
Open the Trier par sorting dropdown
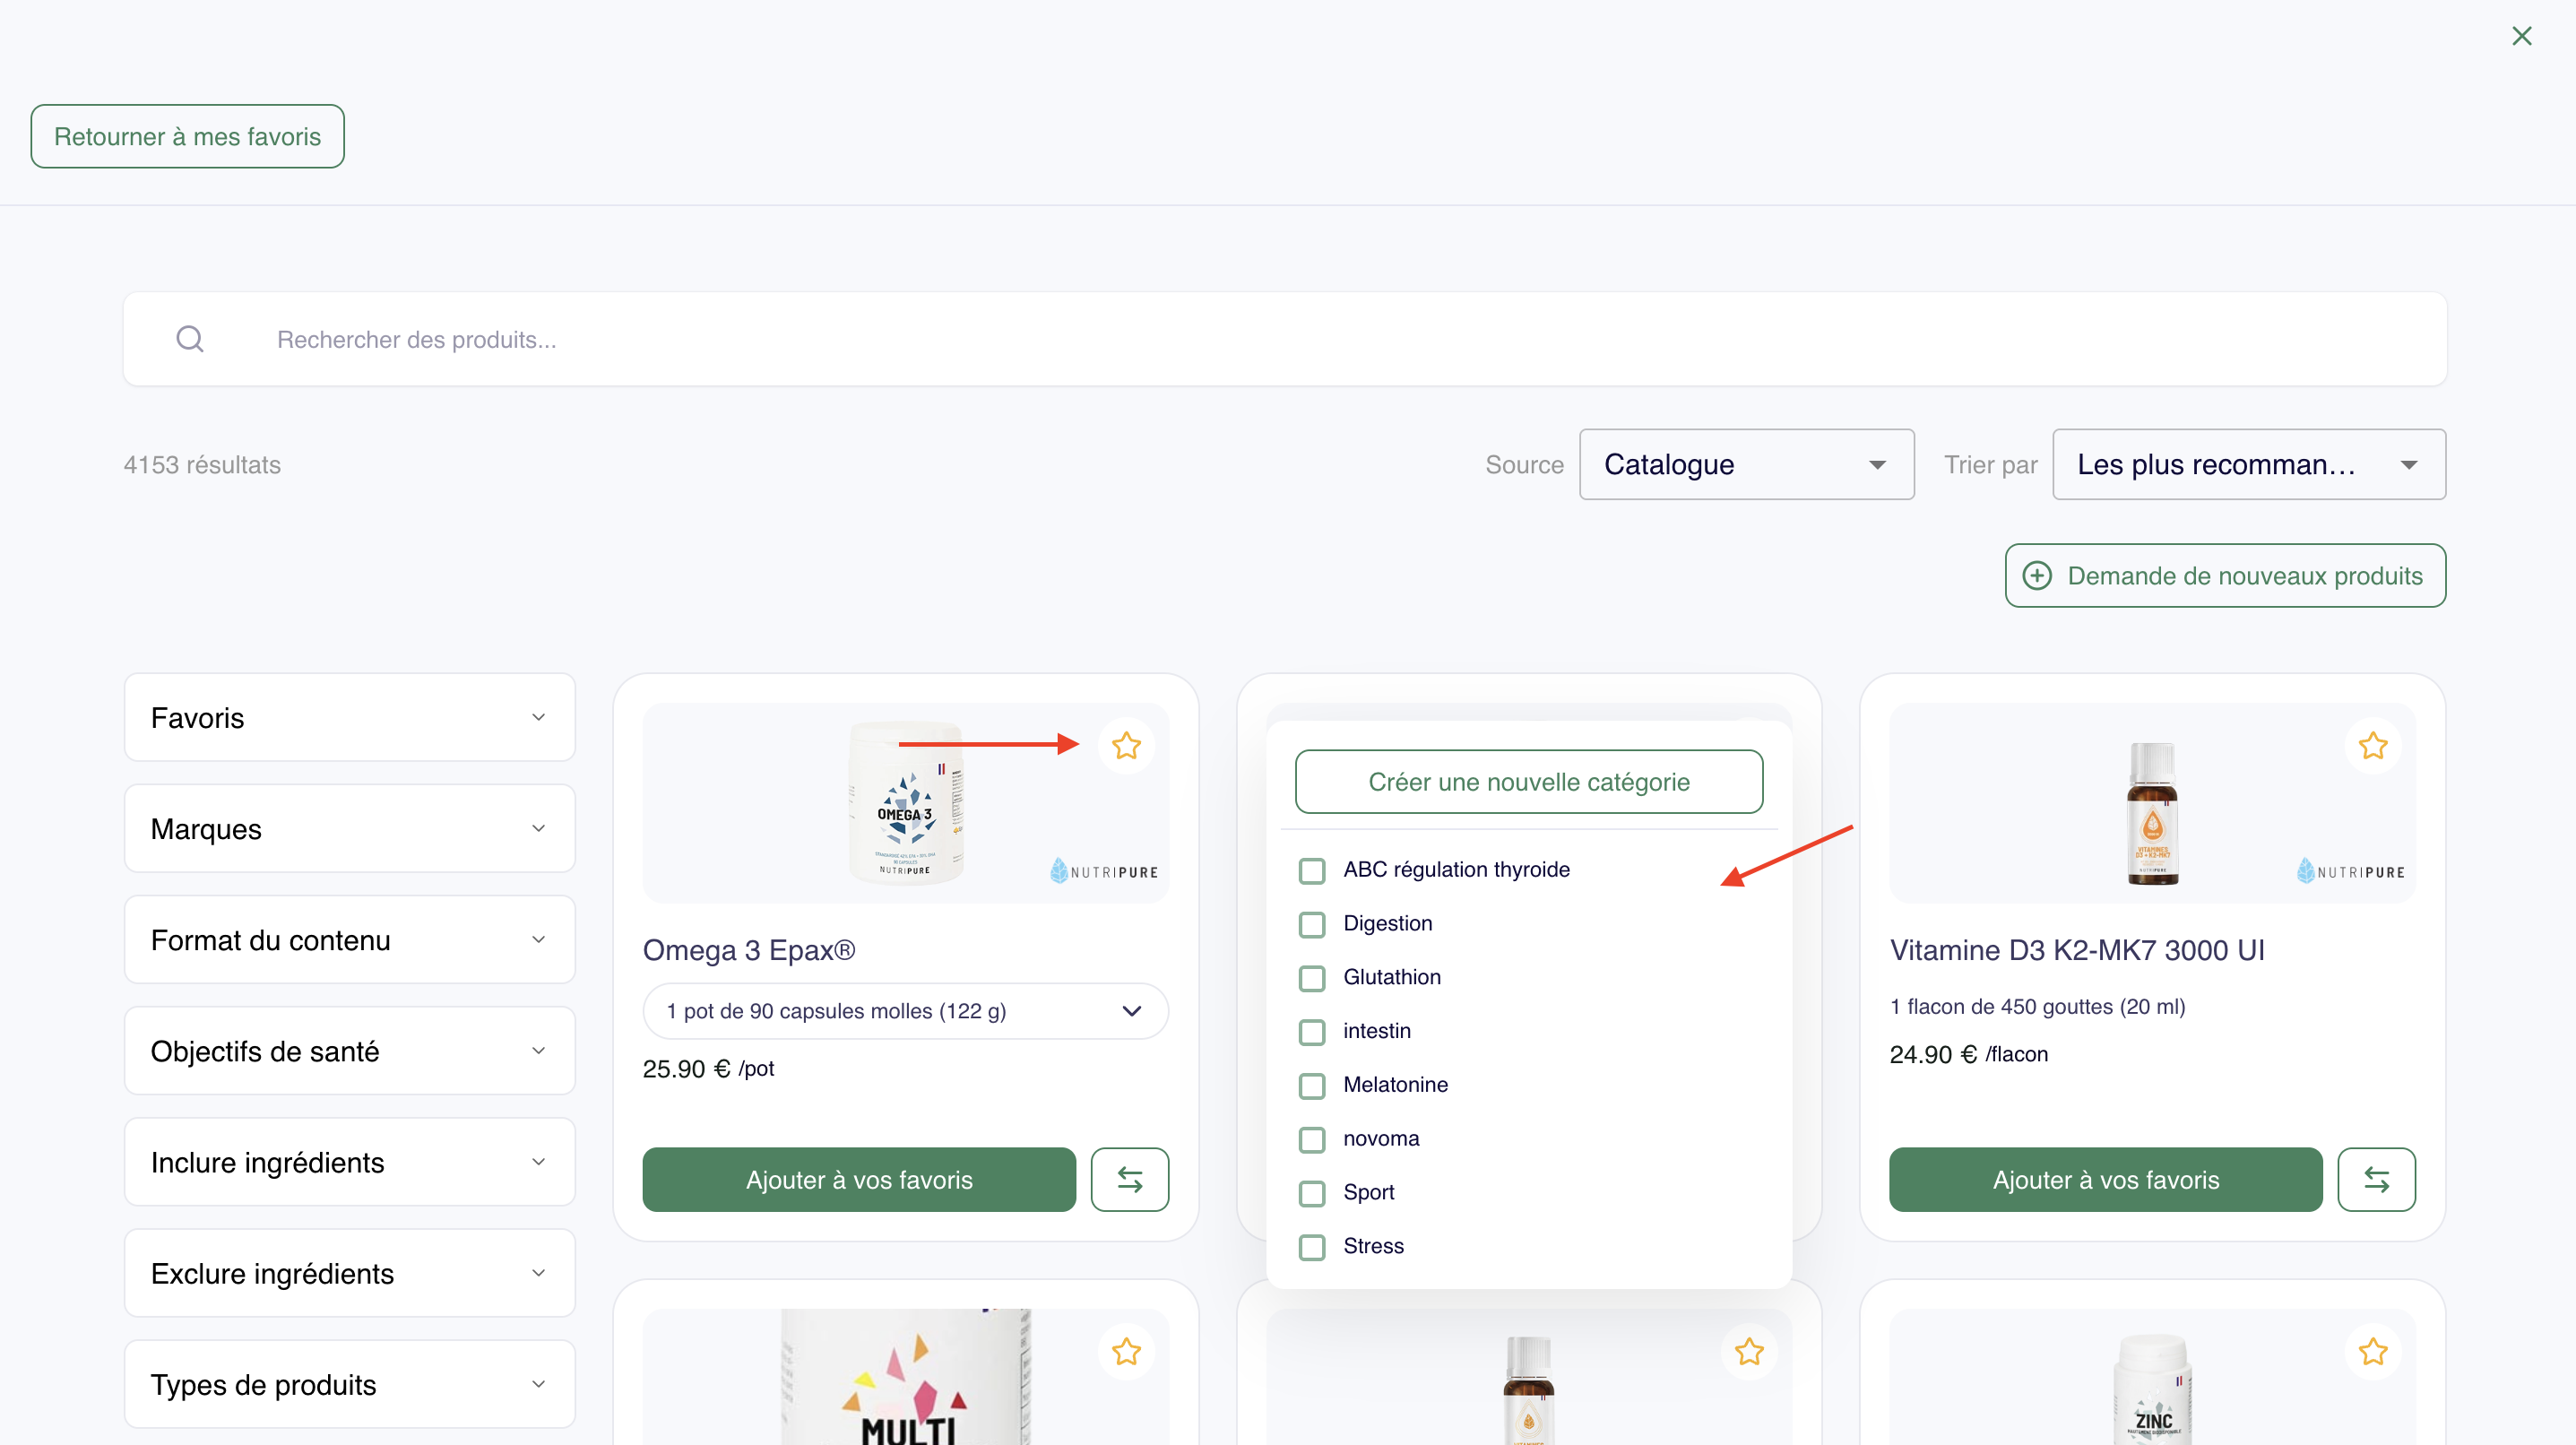[x=2248, y=465]
